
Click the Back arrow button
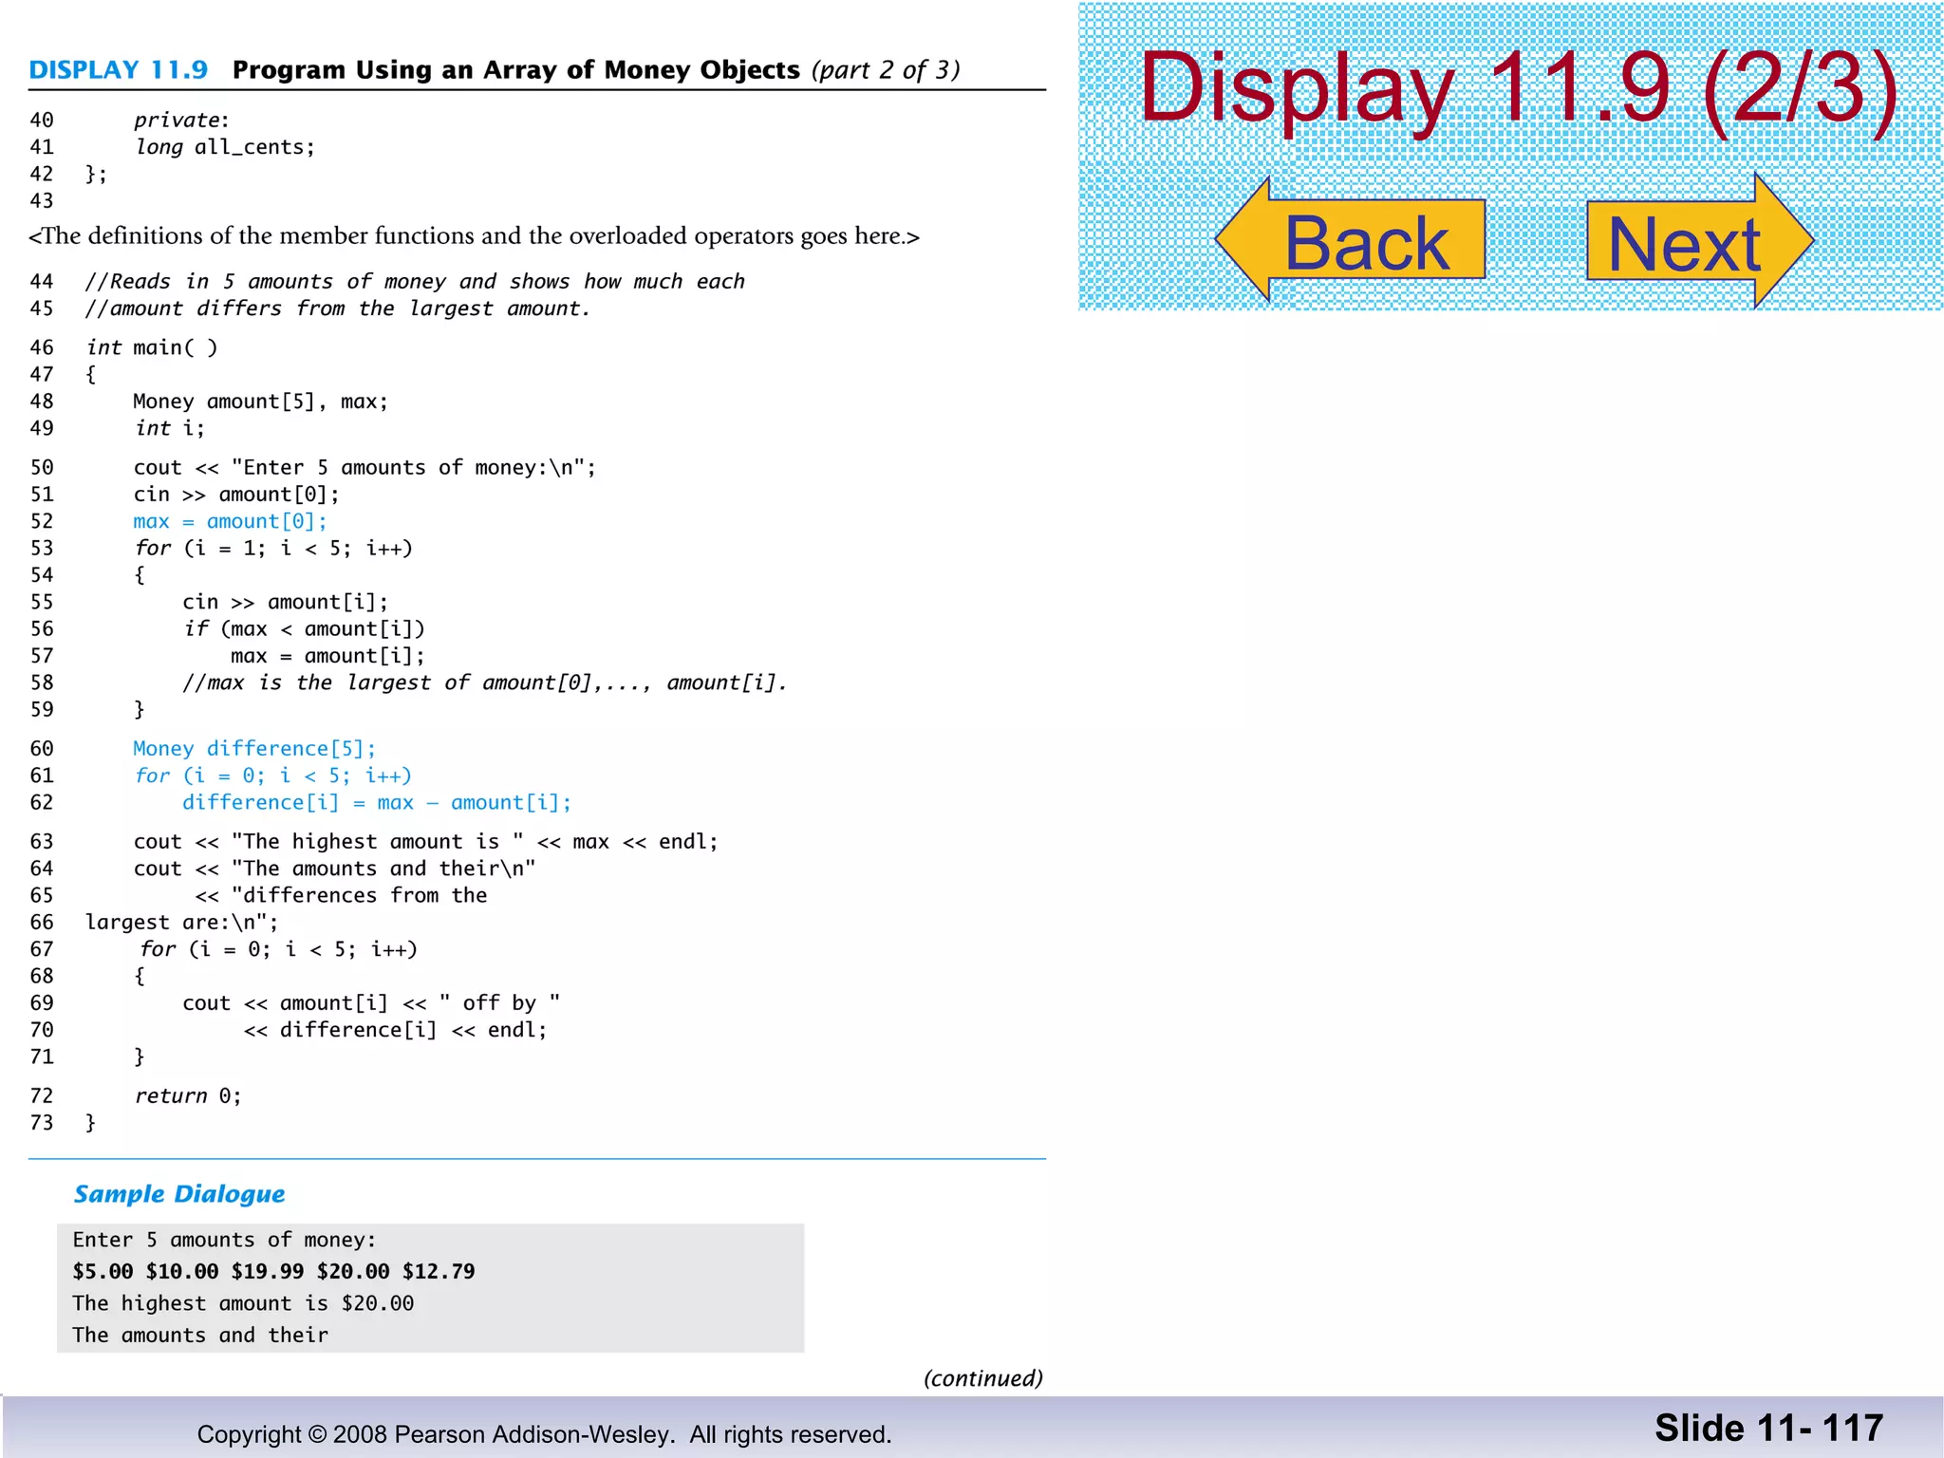(1350, 239)
